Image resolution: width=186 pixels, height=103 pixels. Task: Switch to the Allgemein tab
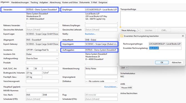(x=5, y=2)
